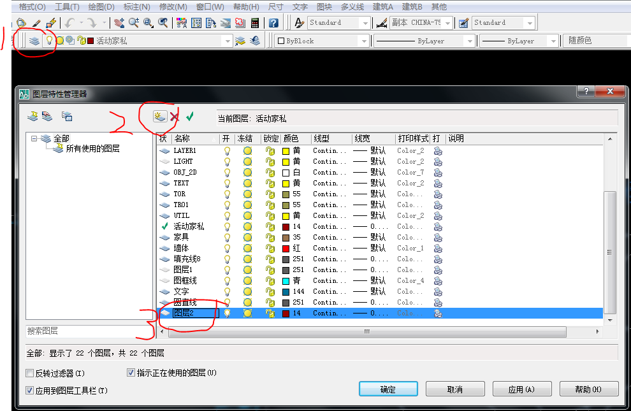Change 墙体 layer red color swatch
631x411 pixels.
coord(286,249)
